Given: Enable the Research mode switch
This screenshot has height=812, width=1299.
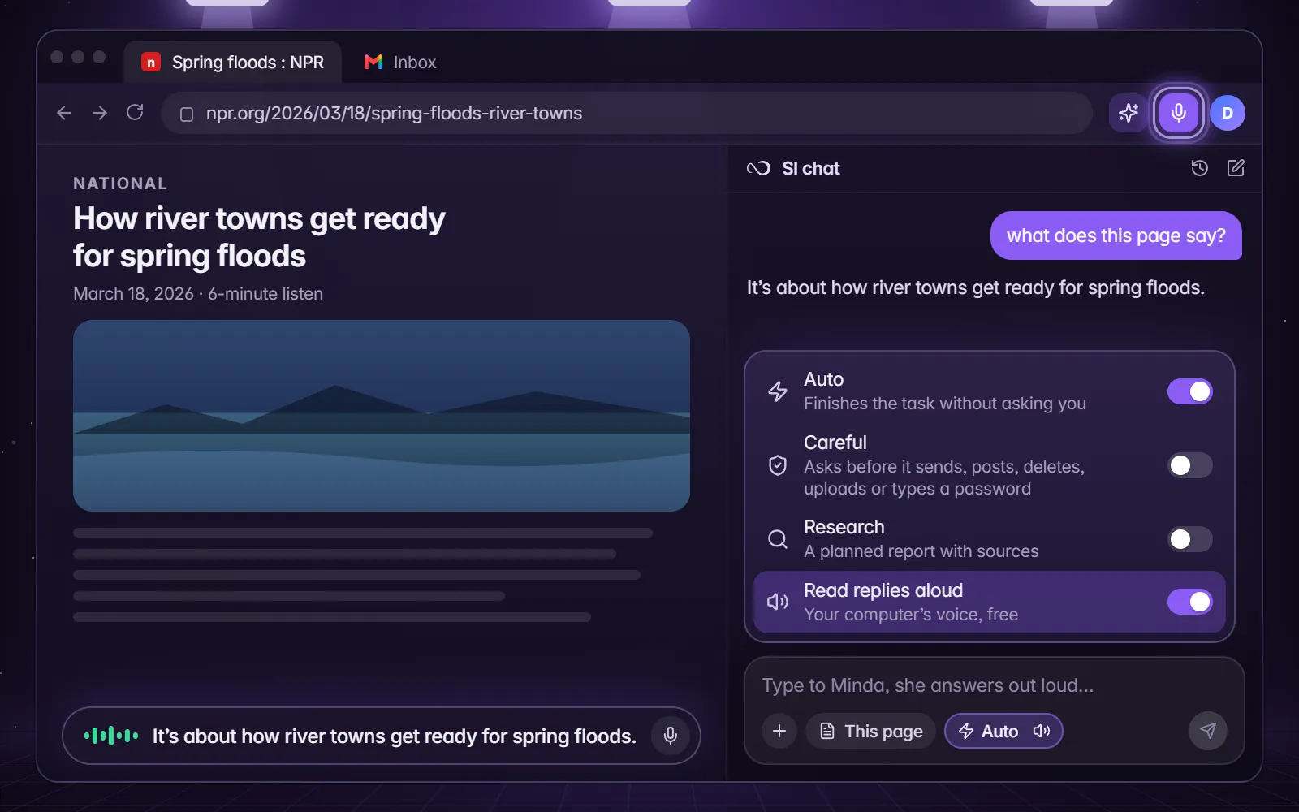Looking at the screenshot, I should pos(1190,539).
